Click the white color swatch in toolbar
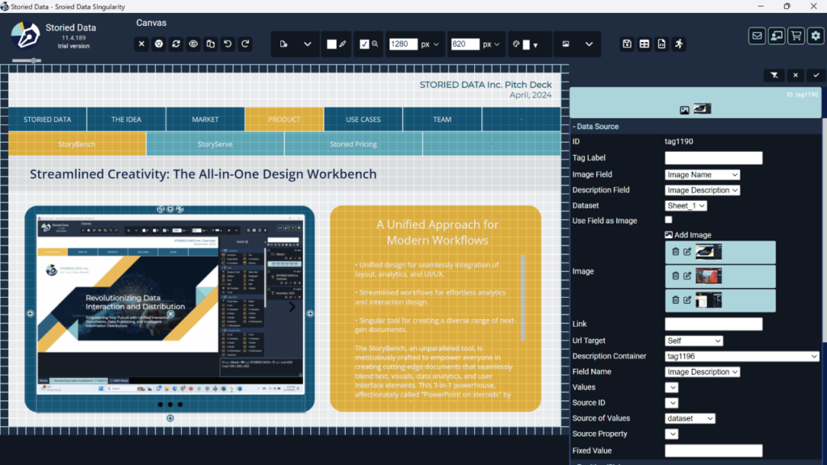This screenshot has width=827, height=465. (x=331, y=44)
